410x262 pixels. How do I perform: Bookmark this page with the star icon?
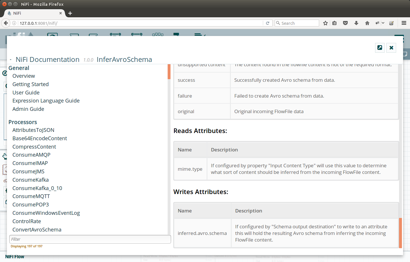point(325,23)
